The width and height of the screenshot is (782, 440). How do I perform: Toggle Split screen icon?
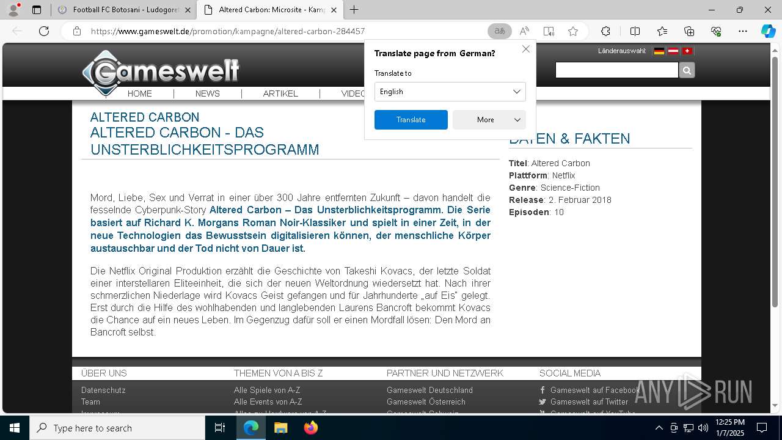coord(635,31)
